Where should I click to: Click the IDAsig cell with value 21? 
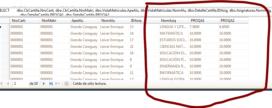pyautogui.click(x=144, y=47)
